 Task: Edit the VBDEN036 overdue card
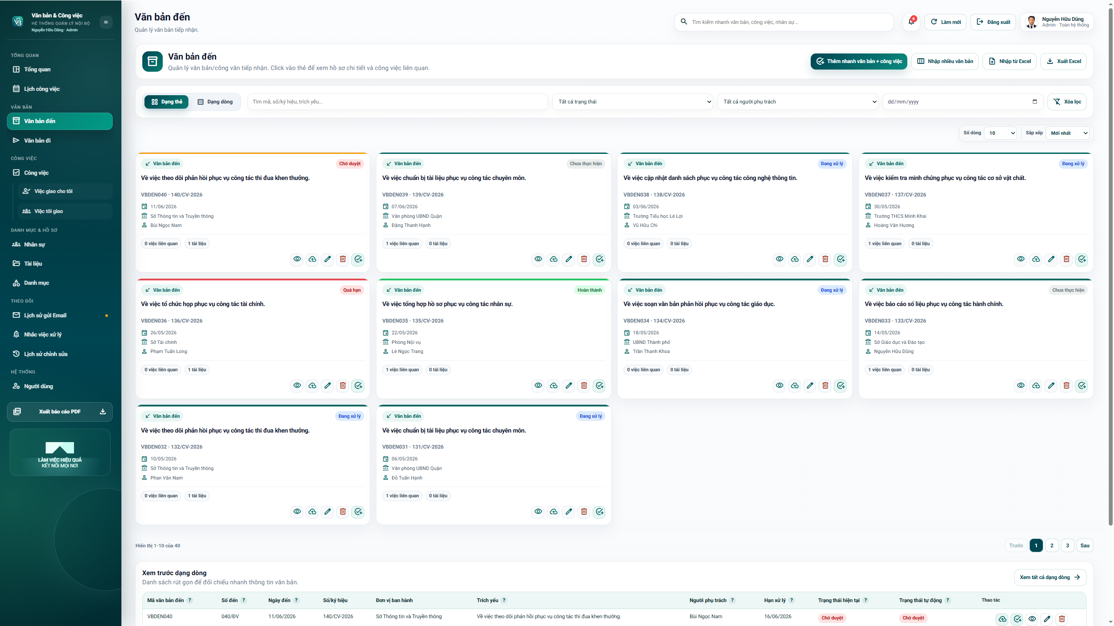328,386
